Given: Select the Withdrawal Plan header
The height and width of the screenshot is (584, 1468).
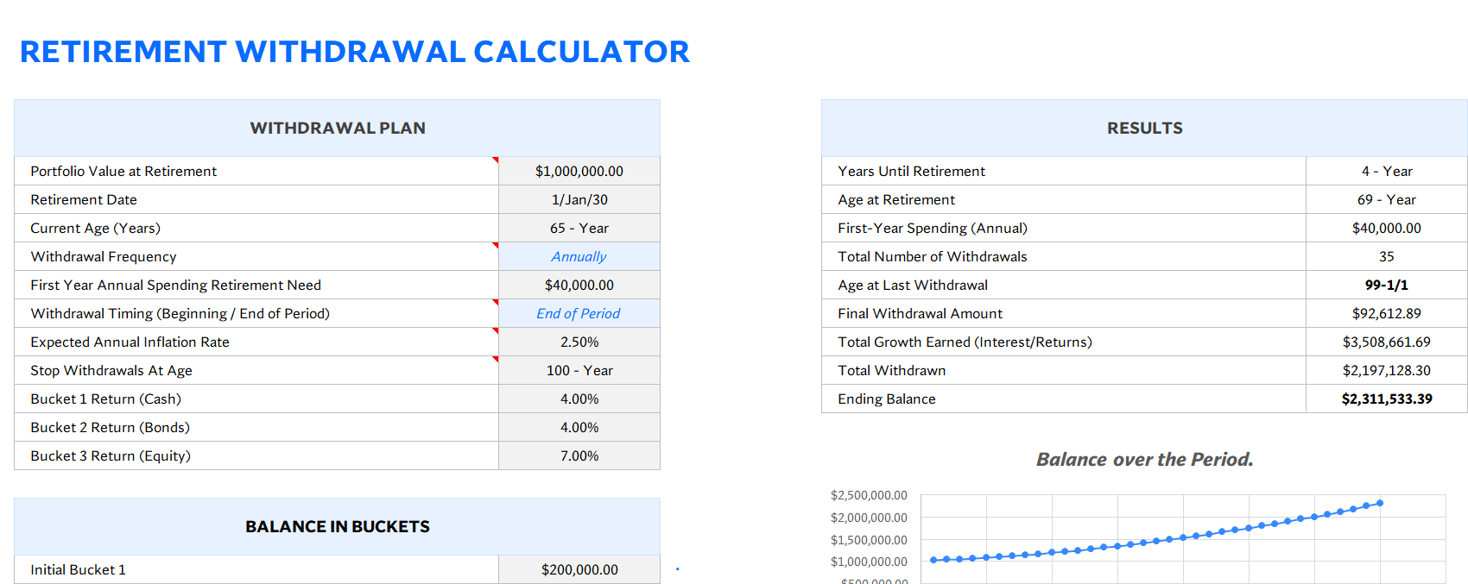Looking at the screenshot, I should click(x=337, y=128).
